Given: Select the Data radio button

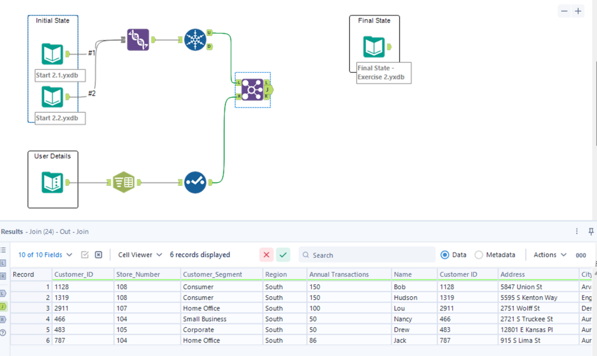Looking at the screenshot, I should click(444, 255).
